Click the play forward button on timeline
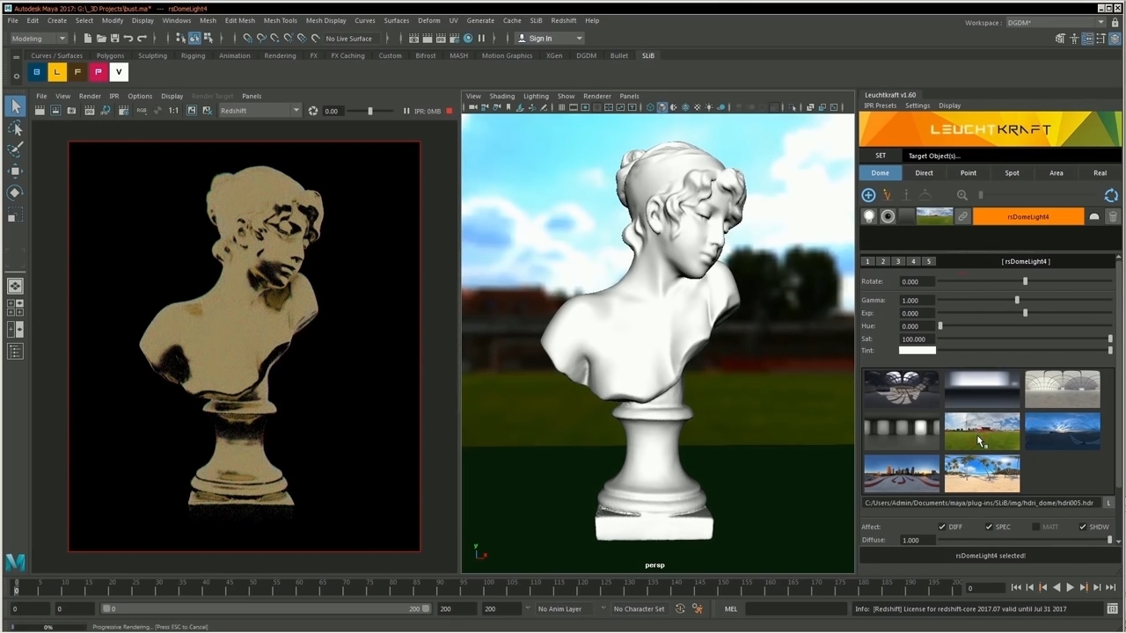Image resolution: width=1126 pixels, height=633 pixels. [1070, 587]
